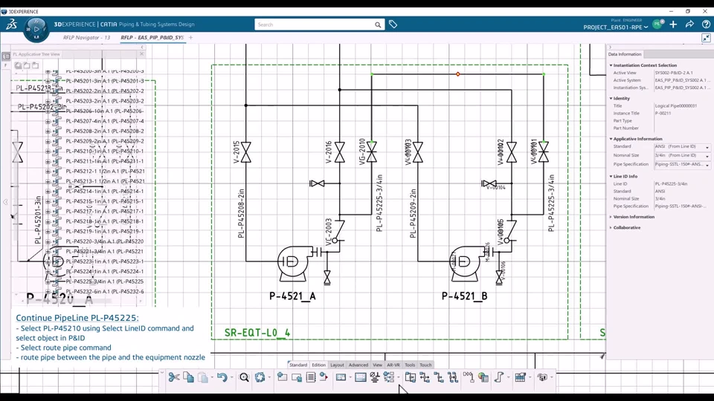The width and height of the screenshot is (714, 401).
Task: Click the Copy icon in bottom toolbar
Action: click(188, 378)
